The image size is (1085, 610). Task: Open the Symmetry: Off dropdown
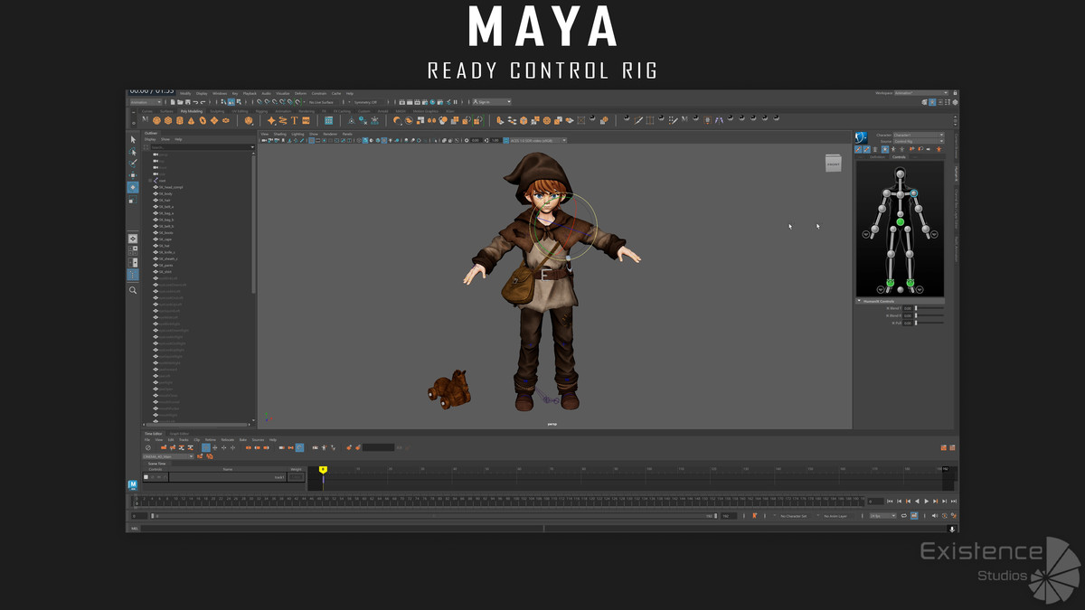click(367, 102)
